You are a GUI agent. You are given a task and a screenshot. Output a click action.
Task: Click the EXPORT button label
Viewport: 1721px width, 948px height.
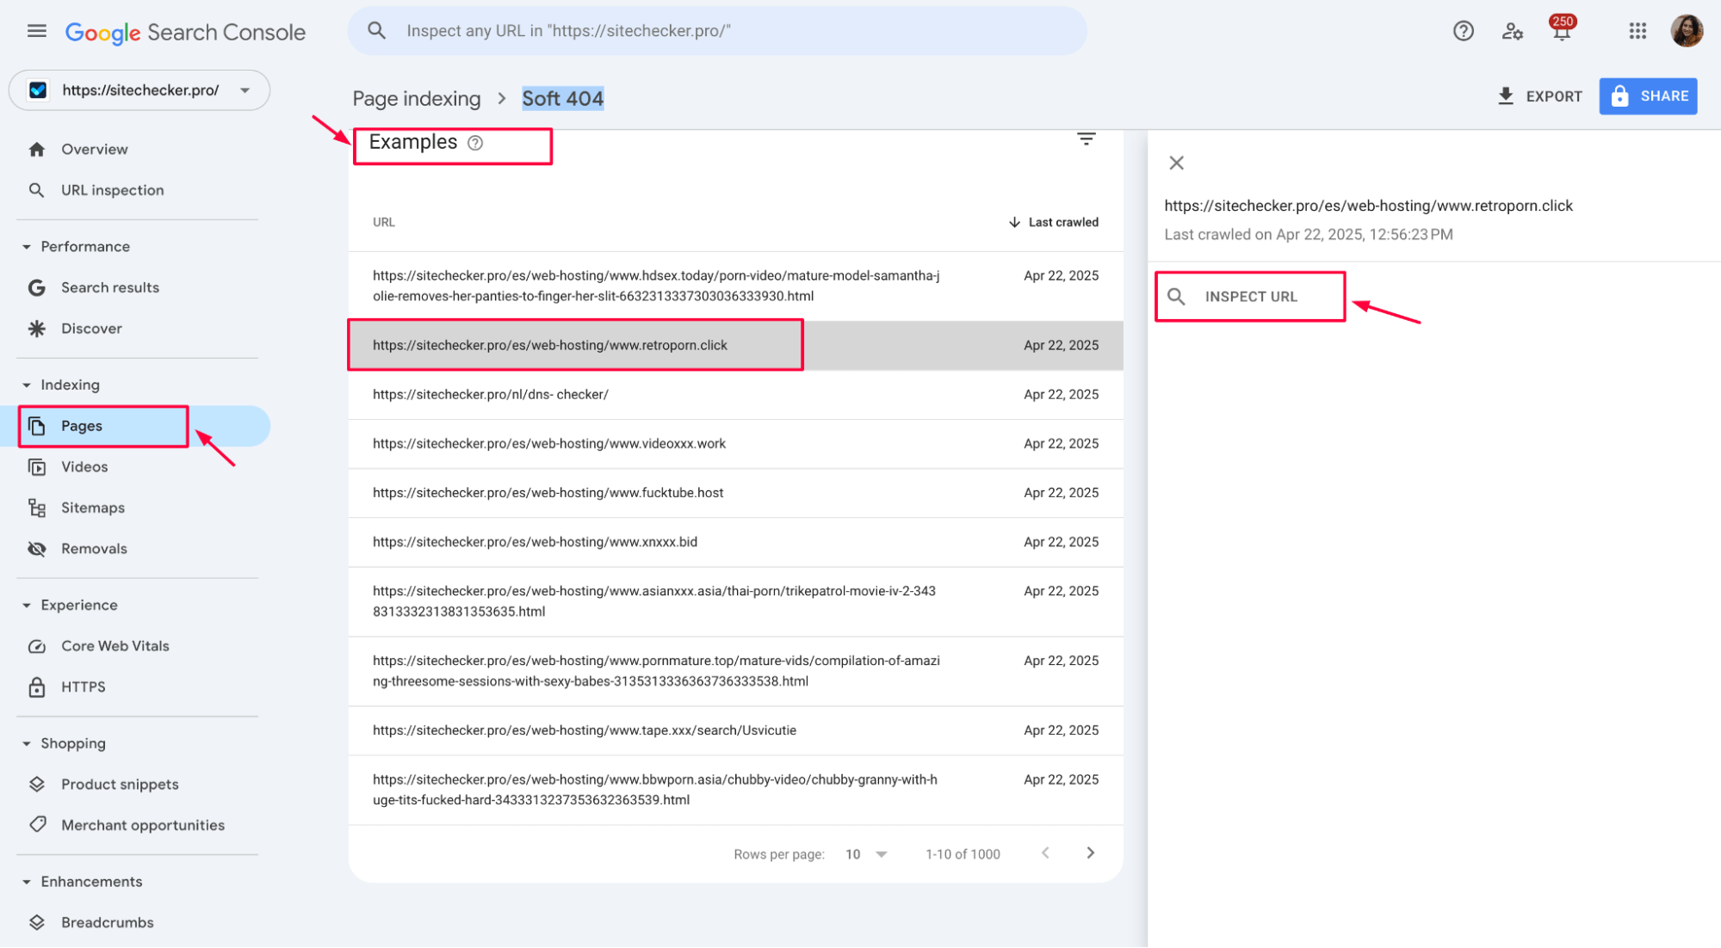point(1553,96)
